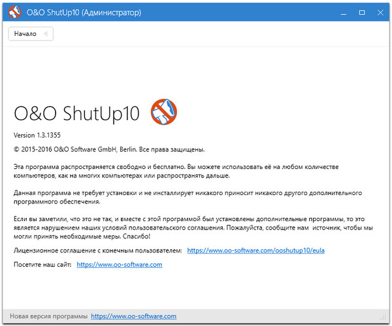The height and width of the screenshot is (326, 392).
Task: Click the copyright line with 'Berlin'
Action: pos(108,149)
